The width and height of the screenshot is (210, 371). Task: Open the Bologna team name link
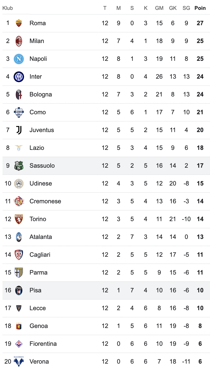coord(40,94)
